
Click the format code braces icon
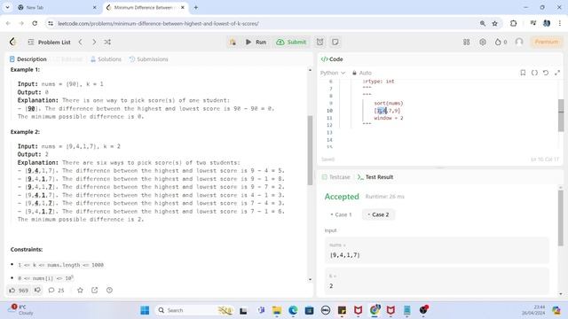click(x=534, y=73)
